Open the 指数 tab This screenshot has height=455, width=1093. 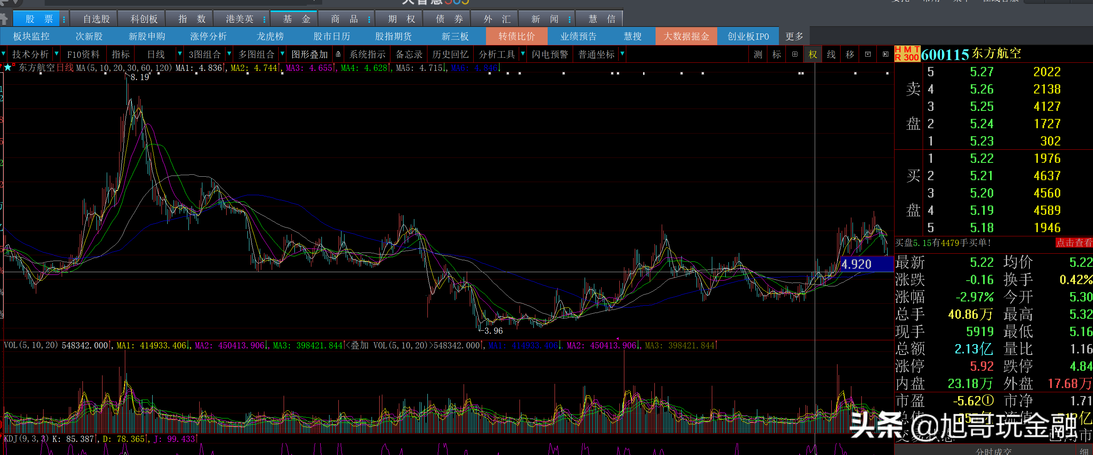pyautogui.click(x=192, y=19)
